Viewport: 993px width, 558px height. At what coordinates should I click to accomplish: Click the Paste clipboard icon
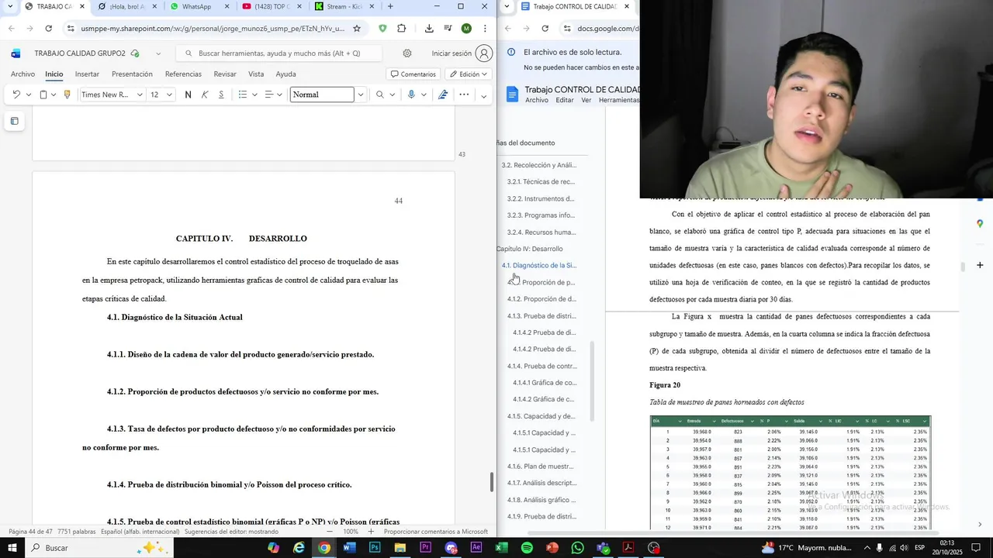coord(43,95)
